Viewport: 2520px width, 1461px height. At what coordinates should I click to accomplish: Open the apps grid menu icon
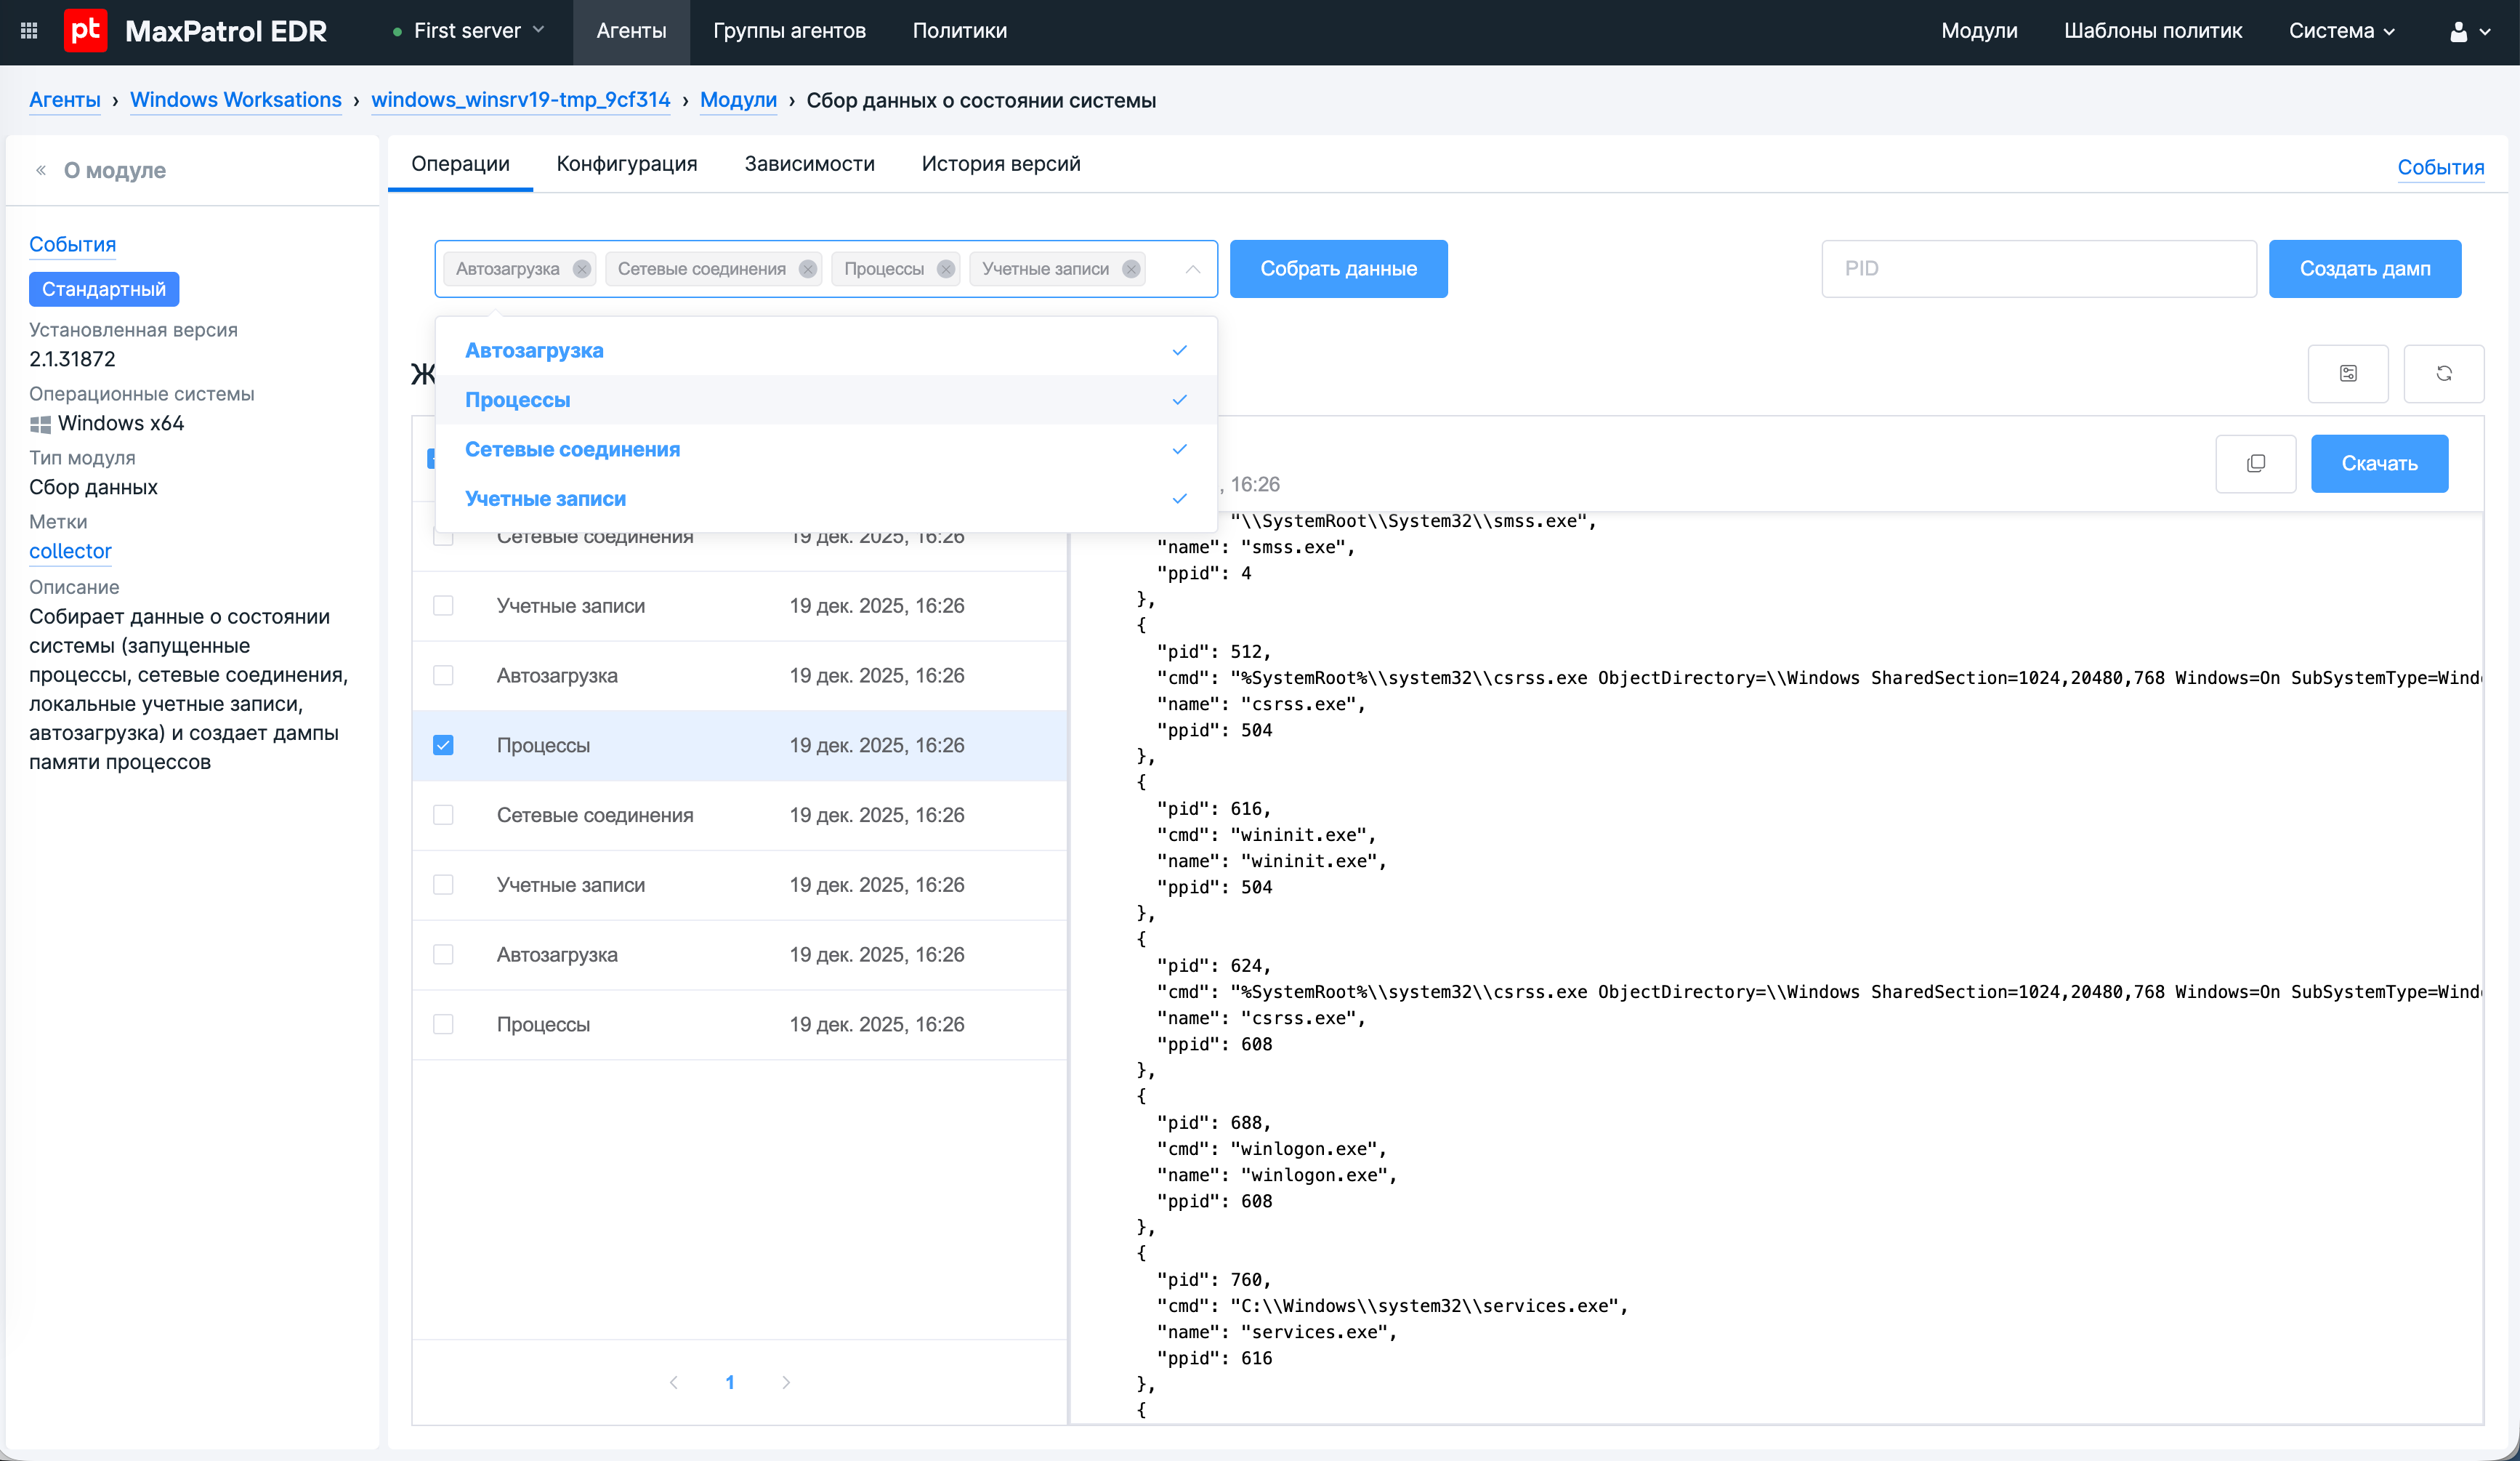click(x=29, y=31)
